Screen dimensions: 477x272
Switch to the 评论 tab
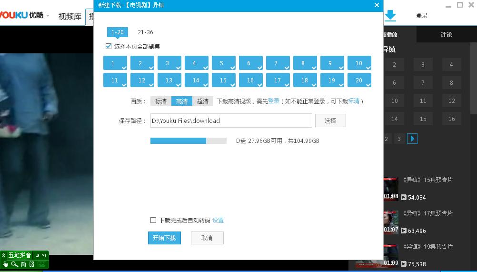446,34
